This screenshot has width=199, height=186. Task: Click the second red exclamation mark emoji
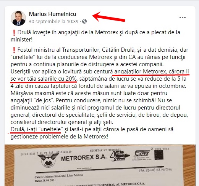(14, 50)
